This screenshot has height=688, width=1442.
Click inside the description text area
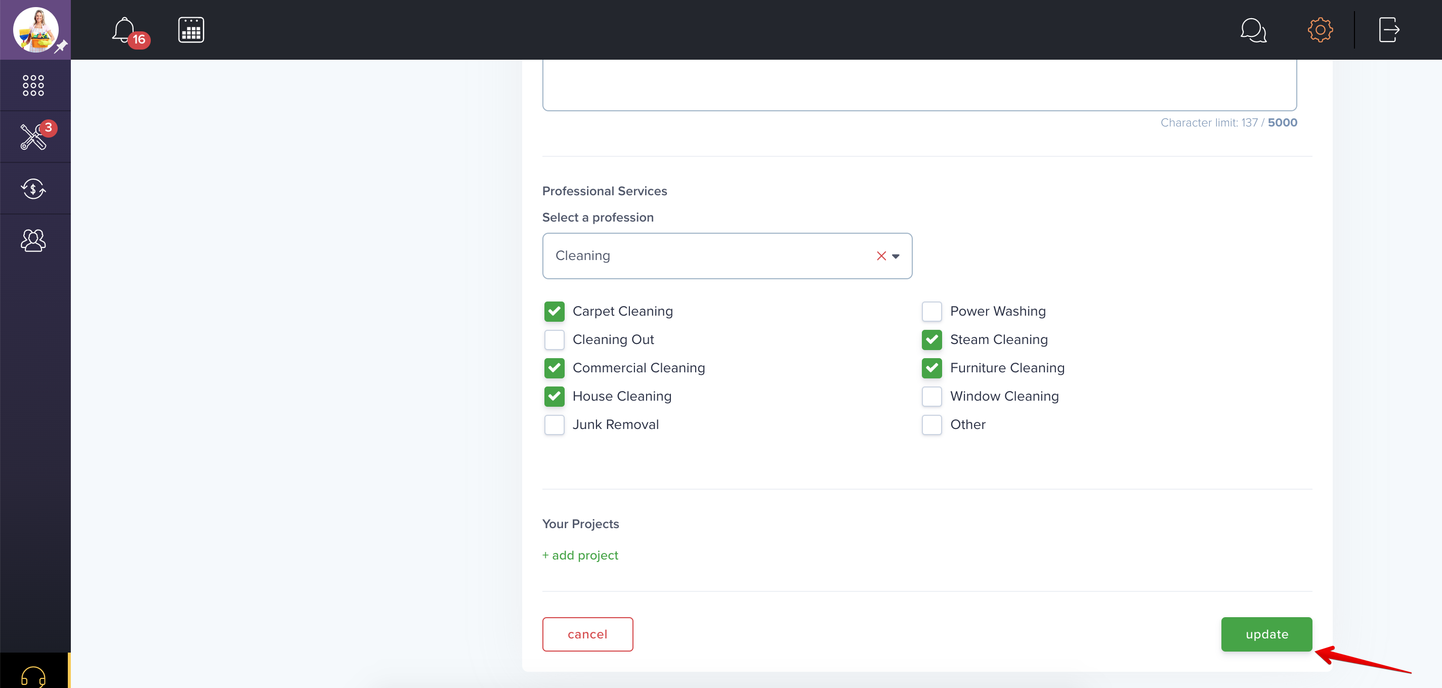click(x=919, y=85)
